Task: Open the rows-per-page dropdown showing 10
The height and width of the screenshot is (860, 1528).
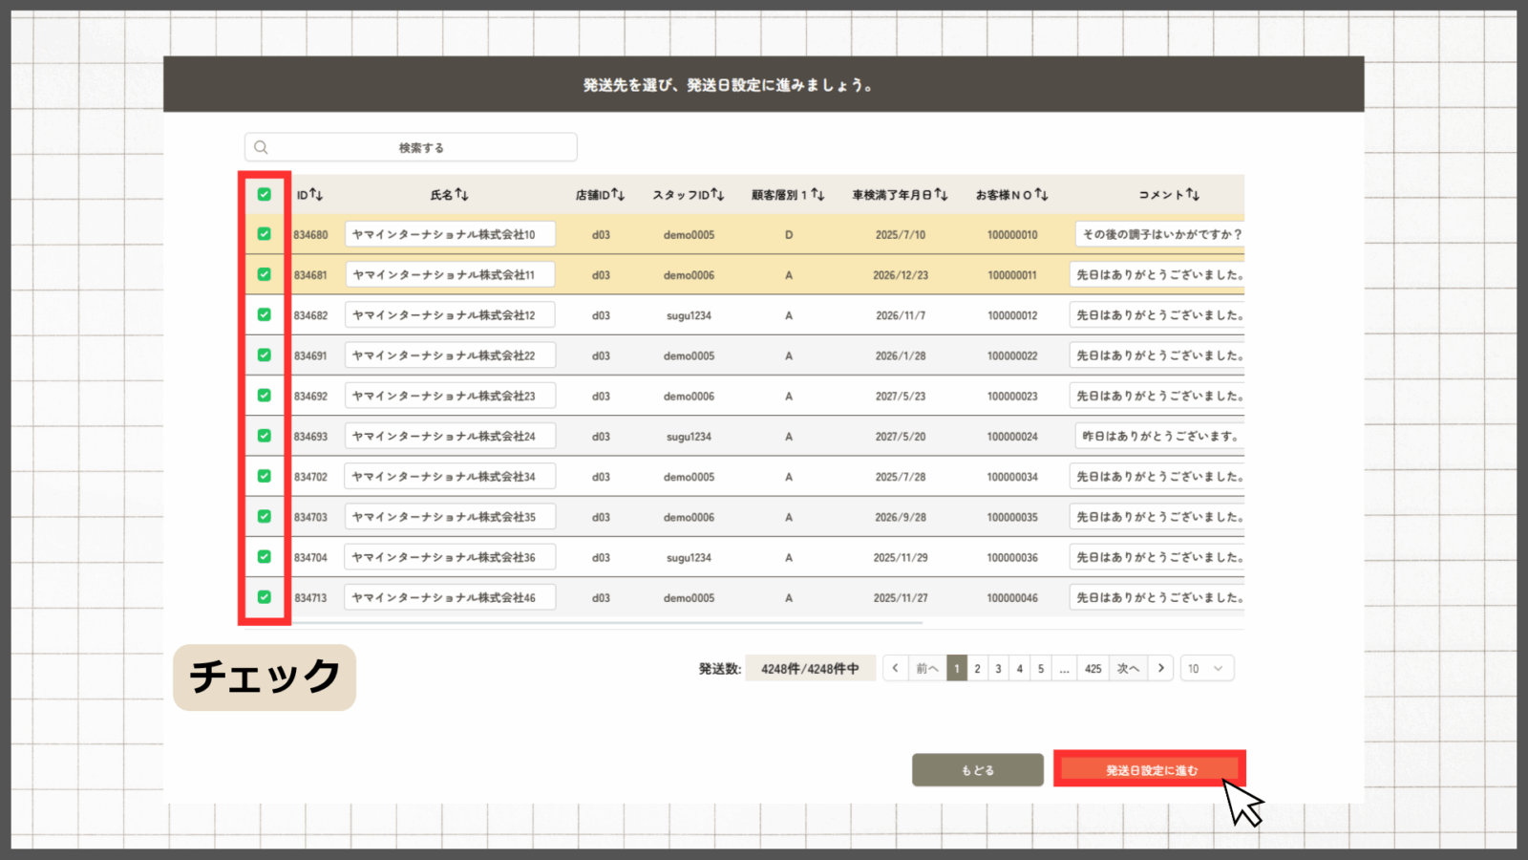Action: point(1206,668)
